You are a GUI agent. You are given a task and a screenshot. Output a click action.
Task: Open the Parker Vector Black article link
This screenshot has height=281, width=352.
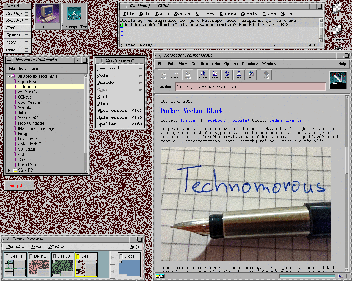pos(192,111)
